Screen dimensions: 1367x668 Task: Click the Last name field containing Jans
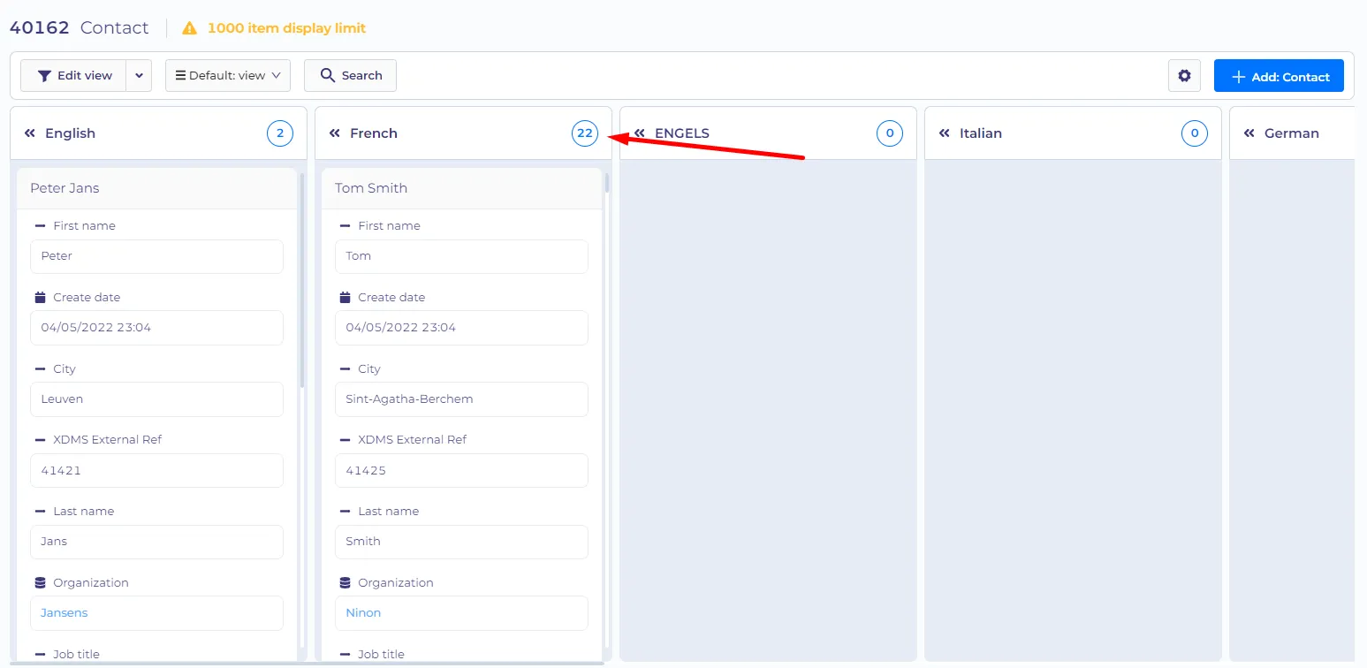click(x=156, y=542)
